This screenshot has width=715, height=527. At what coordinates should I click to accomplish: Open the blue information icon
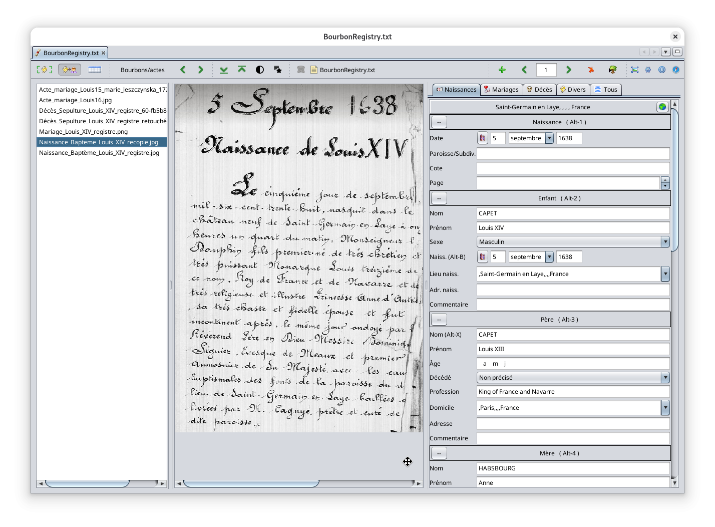[x=662, y=70]
